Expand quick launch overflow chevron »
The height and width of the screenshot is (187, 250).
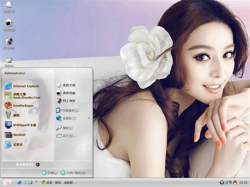pos(36,182)
